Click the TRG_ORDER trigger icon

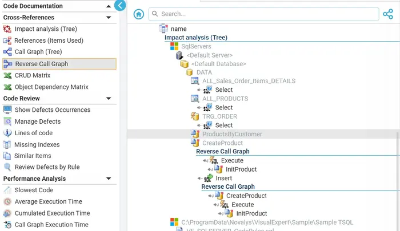[195, 116]
